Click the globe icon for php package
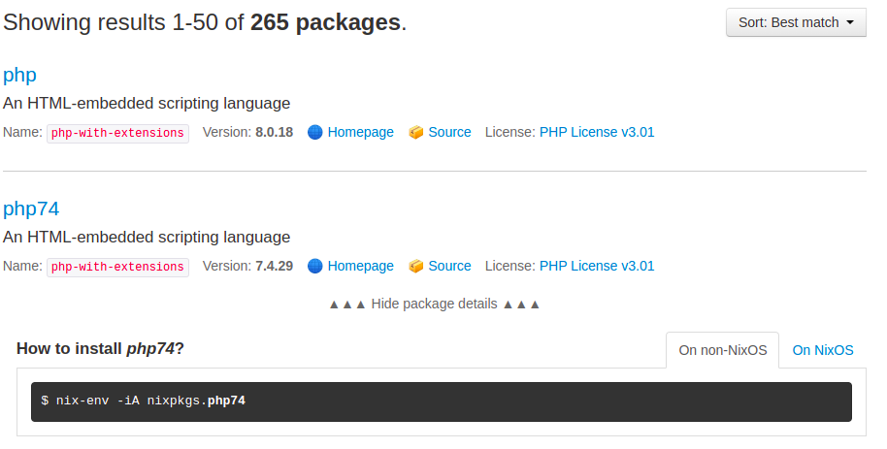Screen dimensions: 887x449 314,132
